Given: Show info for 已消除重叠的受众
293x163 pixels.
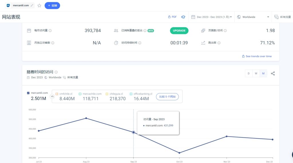Looking at the screenshot, I should pyautogui.click(x=145, y=30).
